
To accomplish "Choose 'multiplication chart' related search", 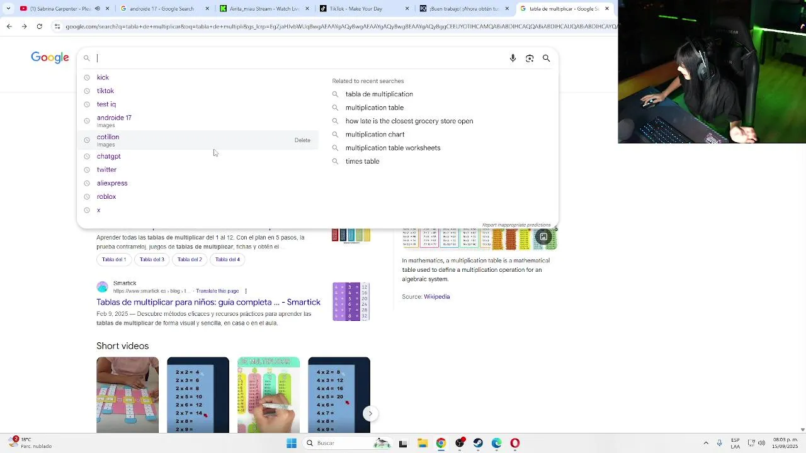I will [x=375, y=135].
